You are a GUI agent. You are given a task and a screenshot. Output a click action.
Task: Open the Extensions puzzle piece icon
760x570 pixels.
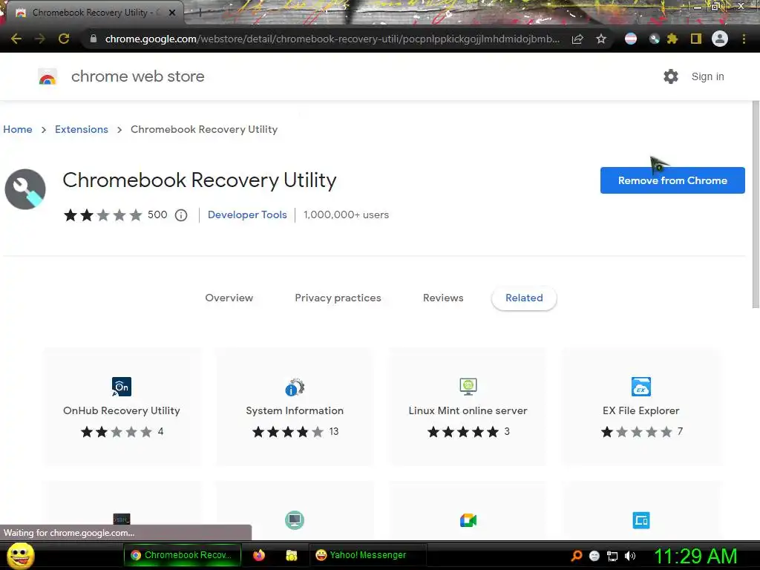click(x=672, y=39)
